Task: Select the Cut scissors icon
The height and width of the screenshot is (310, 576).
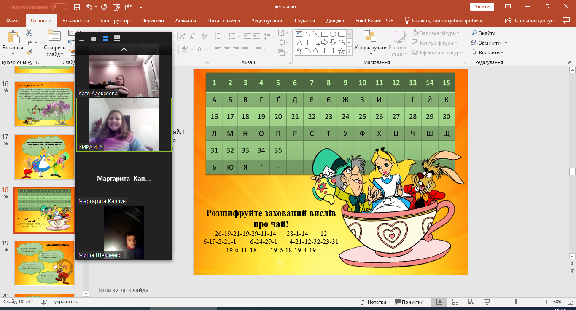Action: coord(29,33)
